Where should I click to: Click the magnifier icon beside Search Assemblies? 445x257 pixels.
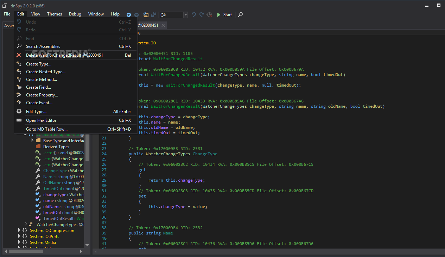coord(19,46)
